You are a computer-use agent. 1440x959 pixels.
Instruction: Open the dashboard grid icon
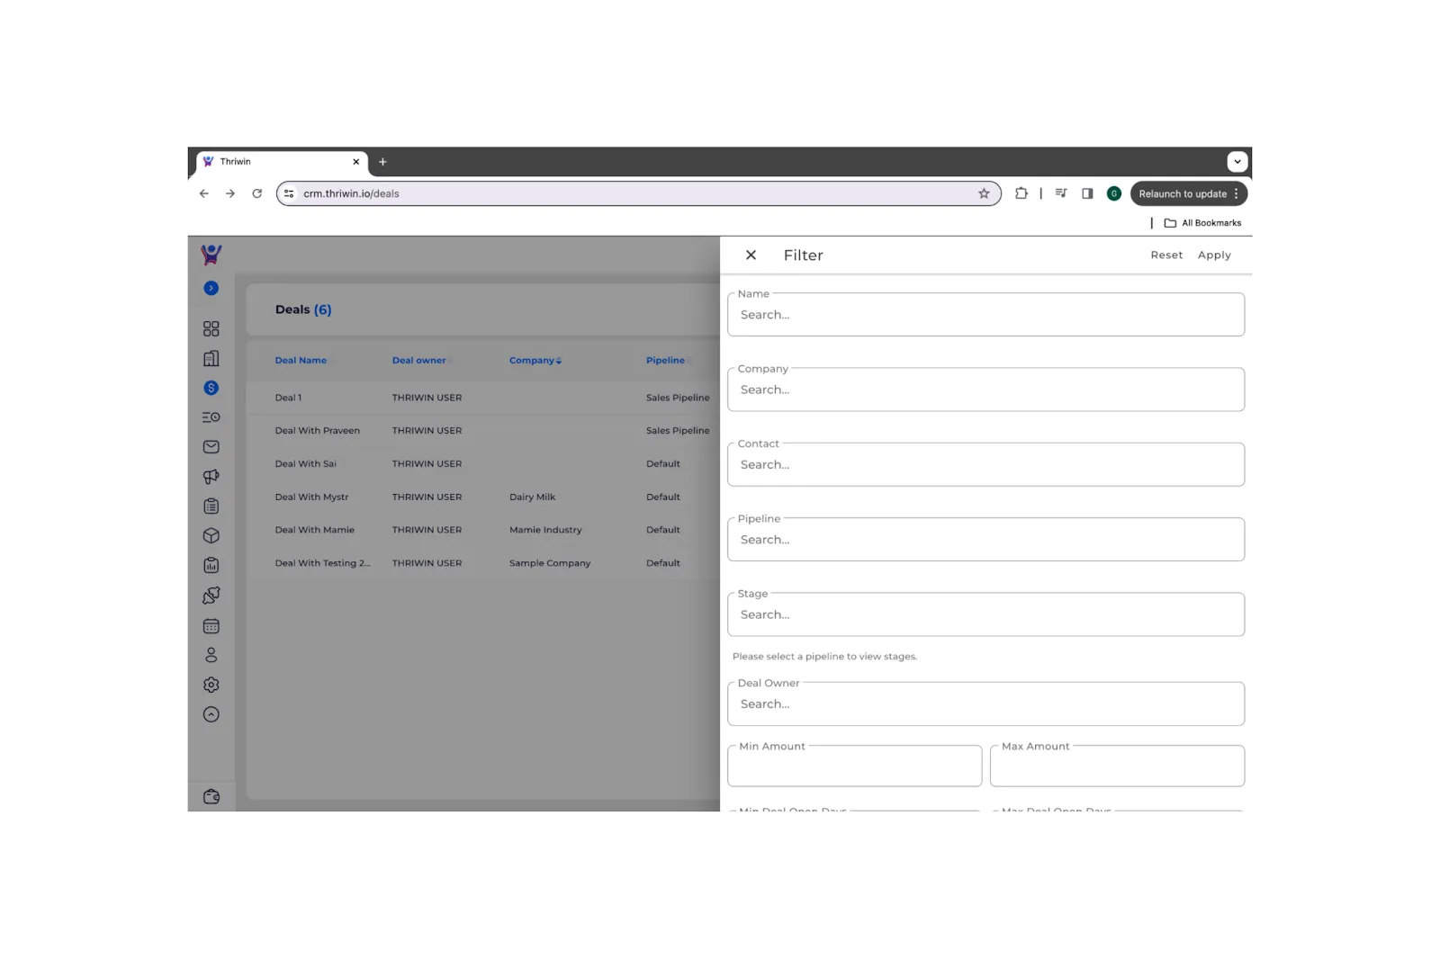(211, 329)
